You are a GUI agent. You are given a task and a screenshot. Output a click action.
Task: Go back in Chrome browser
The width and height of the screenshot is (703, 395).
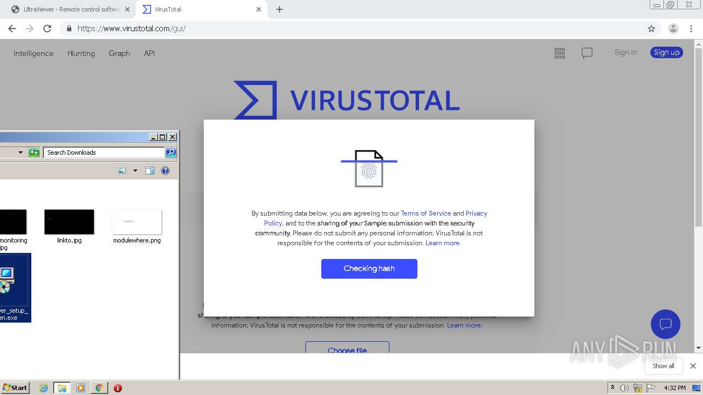click(x=12, y=29)
